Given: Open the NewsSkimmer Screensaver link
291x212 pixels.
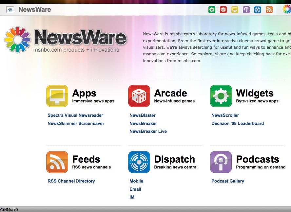Looking at the screenshot, I should (x=76, y=123).
